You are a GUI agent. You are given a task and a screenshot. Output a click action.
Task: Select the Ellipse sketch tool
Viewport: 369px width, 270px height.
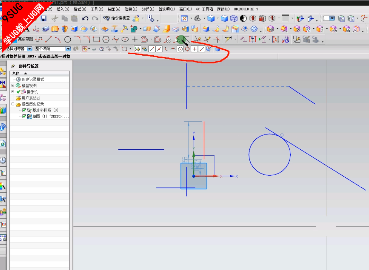coord(125,39)
